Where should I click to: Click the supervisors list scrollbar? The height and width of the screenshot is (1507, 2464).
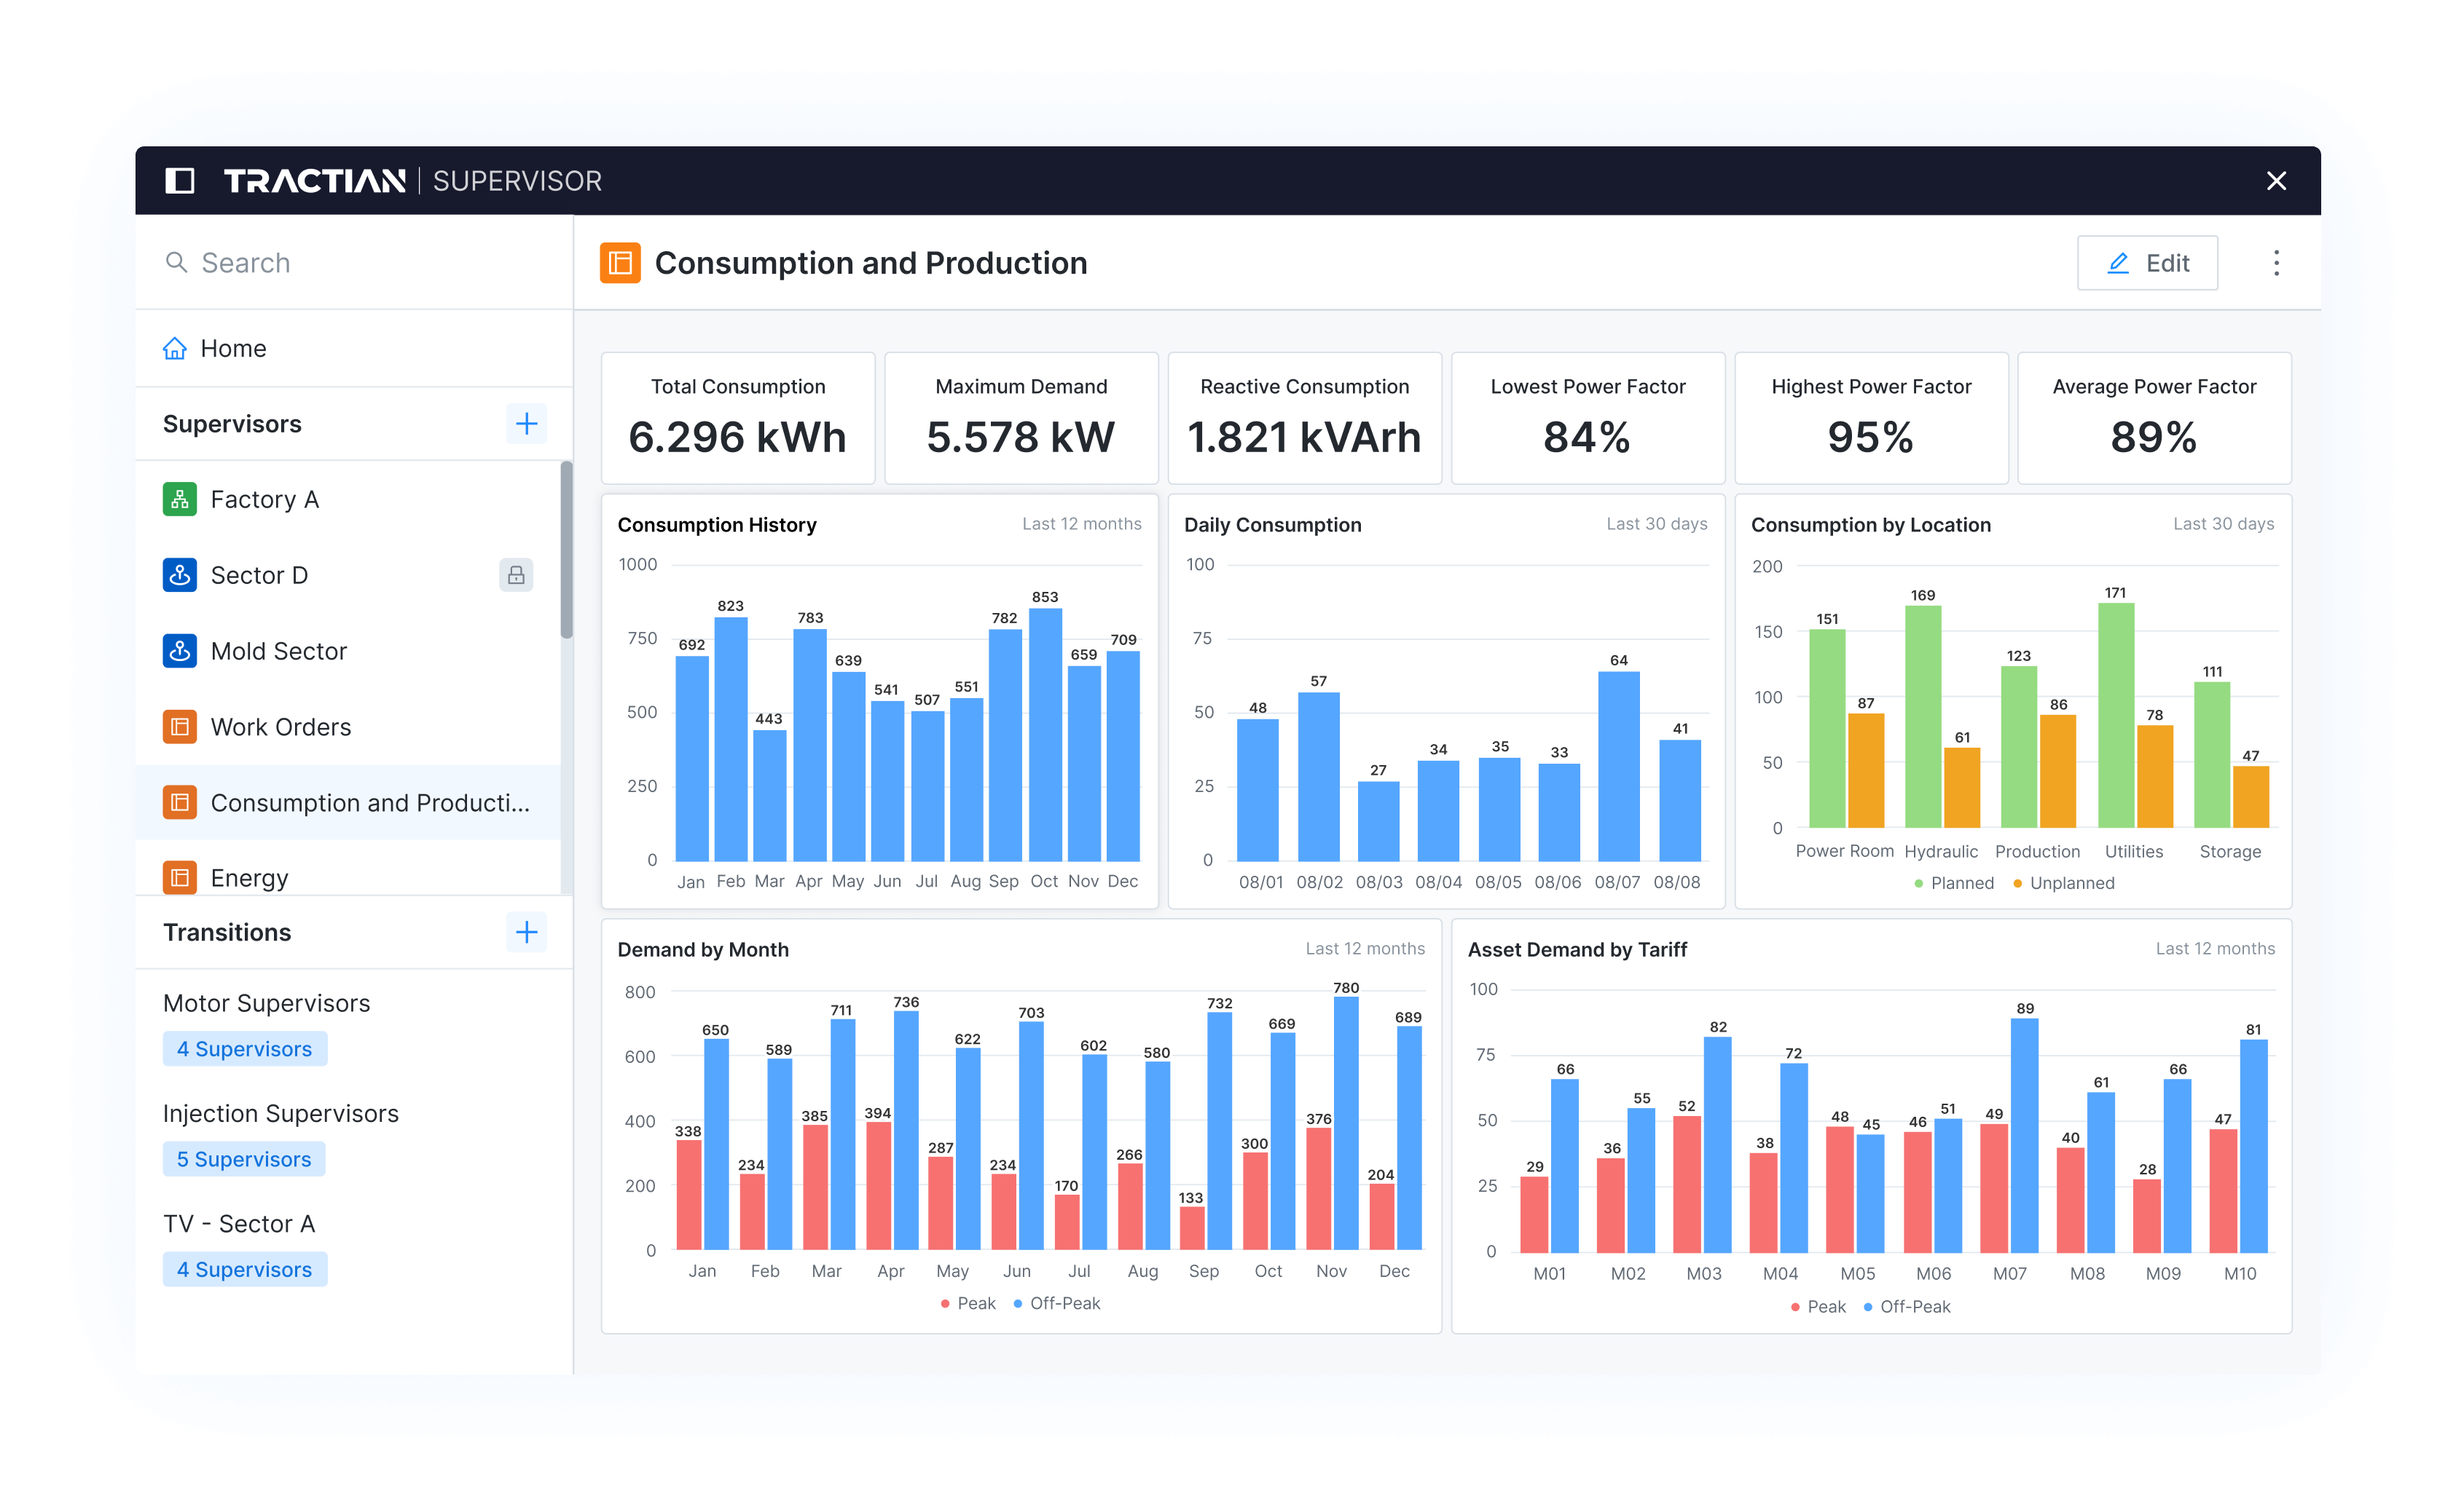[566, 550]
